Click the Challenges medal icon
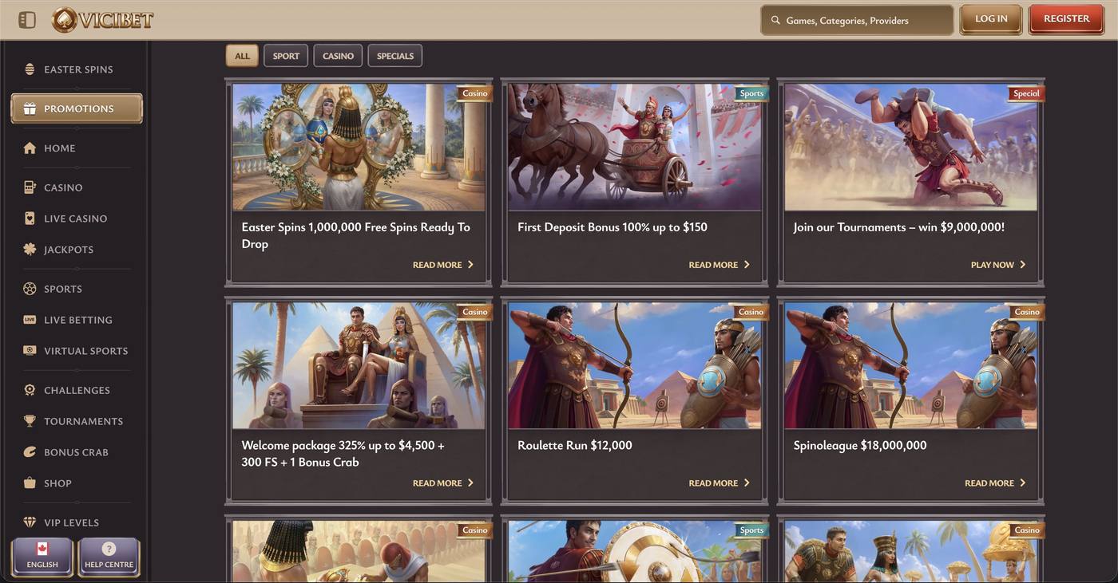1118x583 pixels. (x=30, y=390)
